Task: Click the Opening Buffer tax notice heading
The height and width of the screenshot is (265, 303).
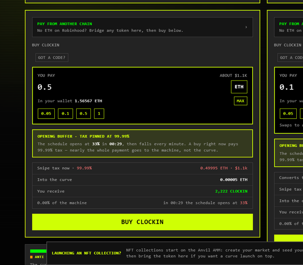Action: pyautogui.click(x=83, y=137)
